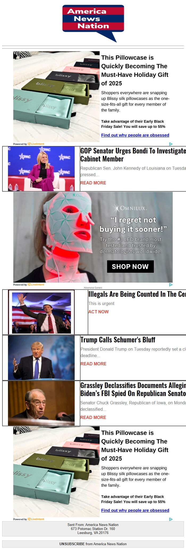Open AdChoices icon under bottom Blissy ad
This screenshot has height=550, width=186.
pyautogui.click(x=171, y=519)
